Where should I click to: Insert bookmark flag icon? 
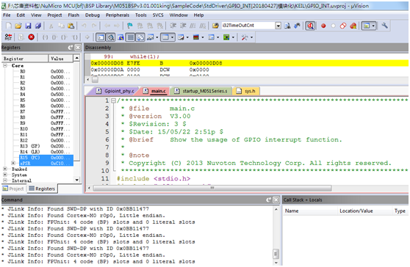click(x=130, y=26)
